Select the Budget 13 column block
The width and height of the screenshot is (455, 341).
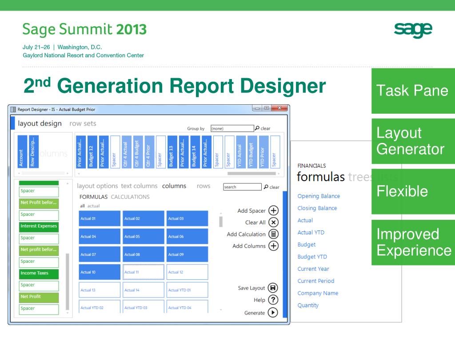tap(172, 152)
